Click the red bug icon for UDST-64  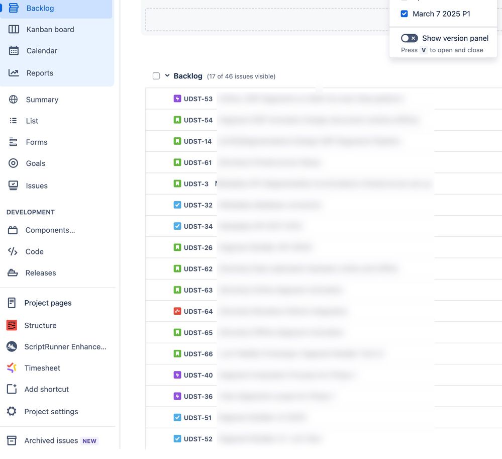(177, 311)
